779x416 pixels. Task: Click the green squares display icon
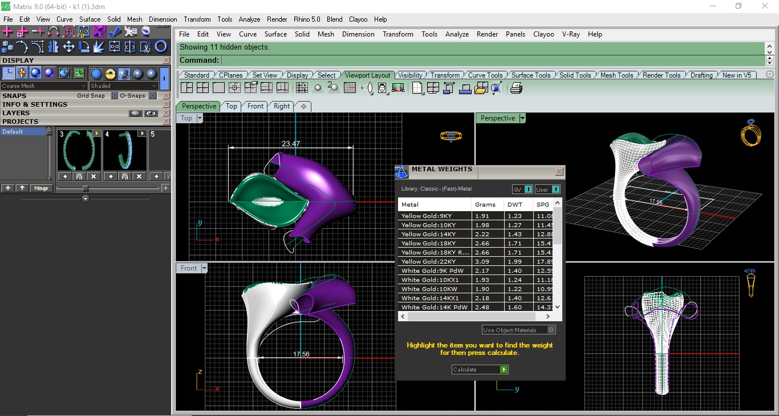point(79,73)
